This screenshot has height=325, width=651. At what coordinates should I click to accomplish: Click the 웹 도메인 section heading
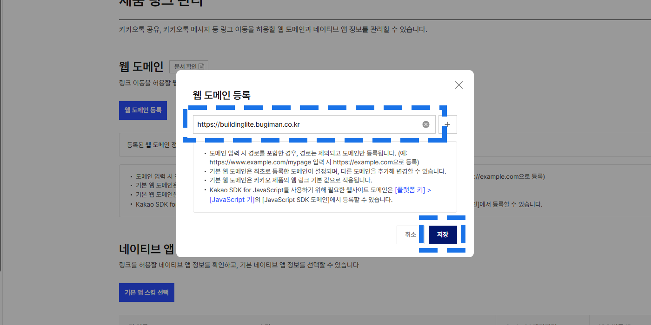click(x=141, y=67)
